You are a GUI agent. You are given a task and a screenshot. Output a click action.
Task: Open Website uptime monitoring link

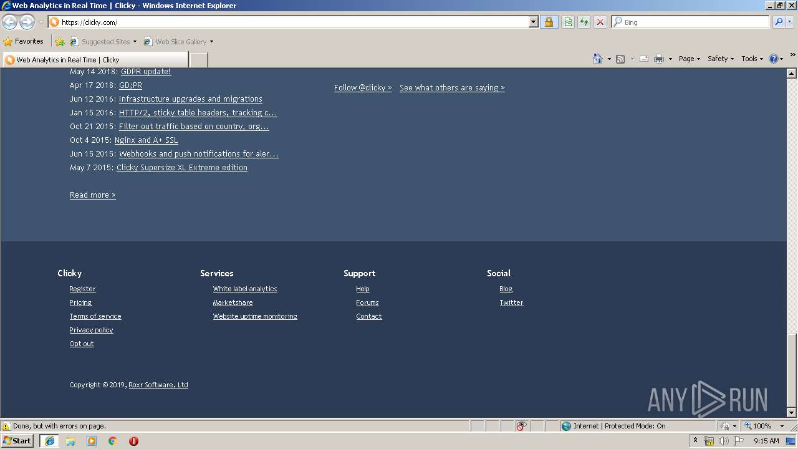[x=255, y=316]
